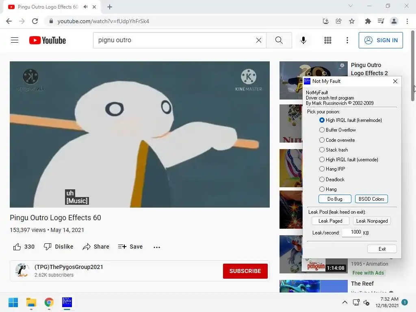416x312 pixels.
Task: Mute the tab audio speaker icon
Action: (85, 7)
